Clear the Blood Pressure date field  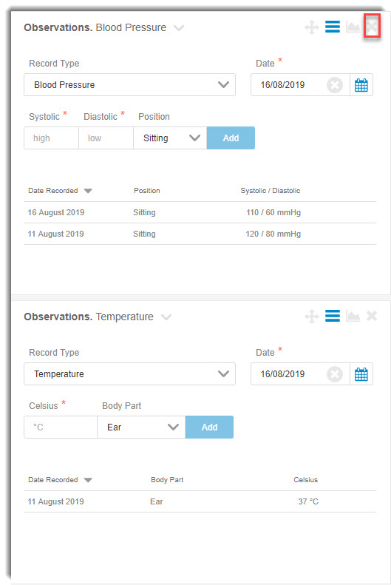335,85
